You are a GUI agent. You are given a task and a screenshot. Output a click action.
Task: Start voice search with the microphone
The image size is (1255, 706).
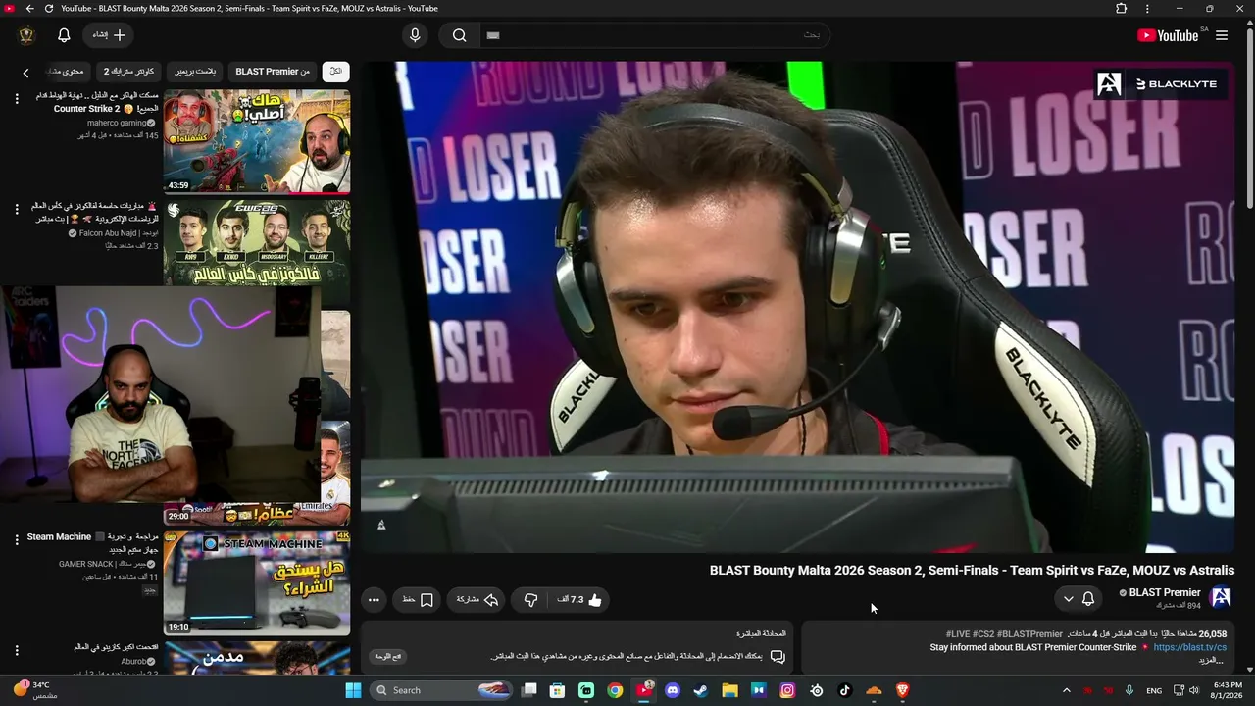415,35
